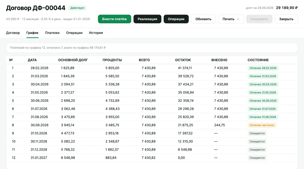Refresh data with Обновить button

click(203, 19)
